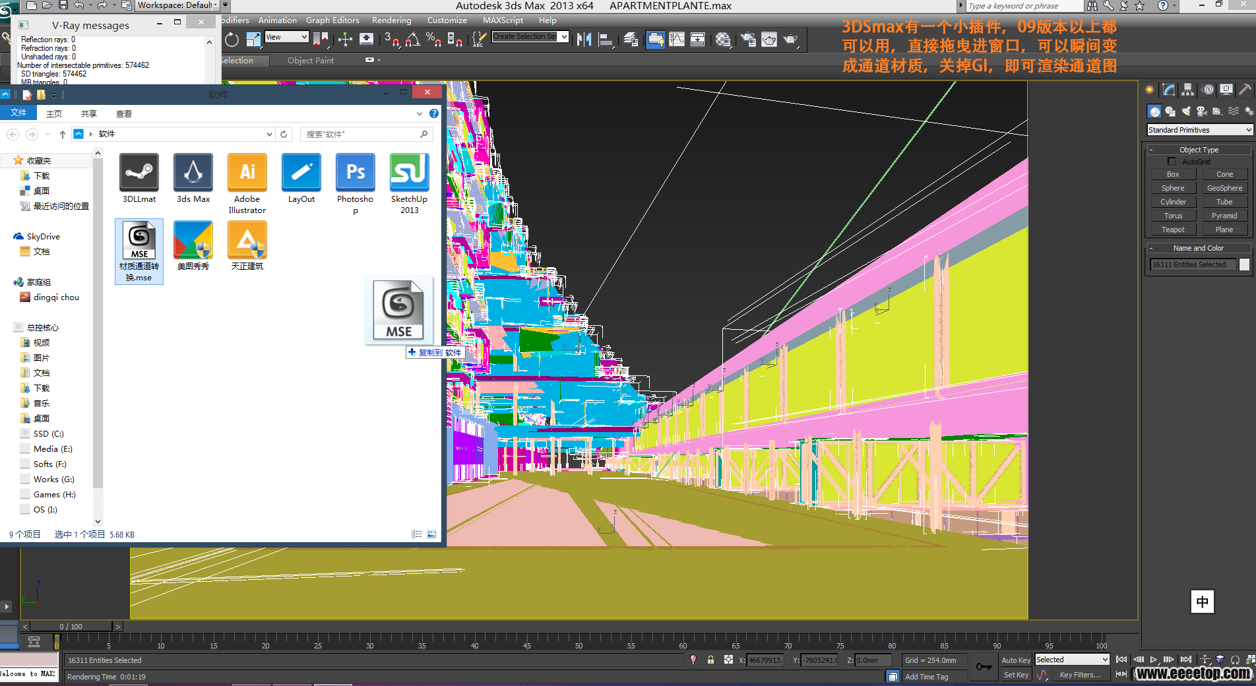Screen dimensions: 1256x686
Task: Open the Rendered Frame Window
Action: [x=769, y=40]
